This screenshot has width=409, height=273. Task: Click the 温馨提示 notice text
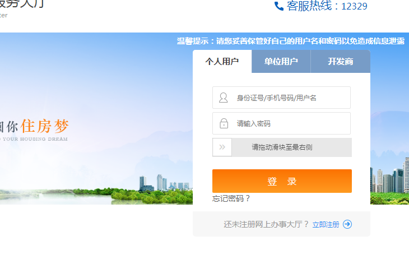[291, 41]
